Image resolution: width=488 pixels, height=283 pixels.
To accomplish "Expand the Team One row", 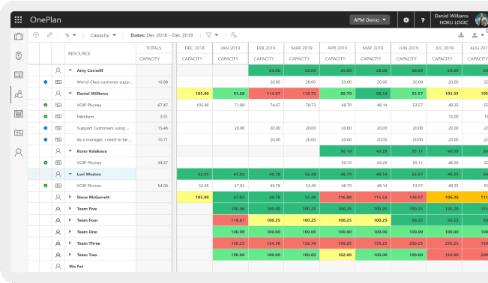I will click(70, 231).
